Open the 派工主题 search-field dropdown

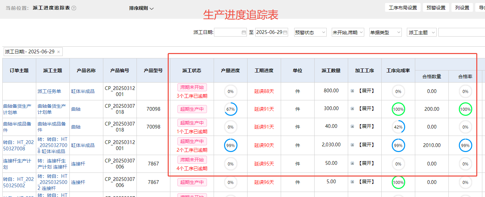click(x=422, y=32)
